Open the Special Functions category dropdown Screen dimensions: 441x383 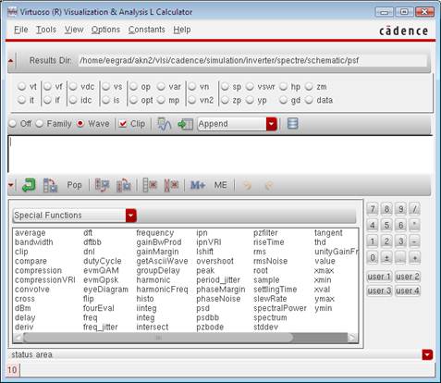pos(131,216)
